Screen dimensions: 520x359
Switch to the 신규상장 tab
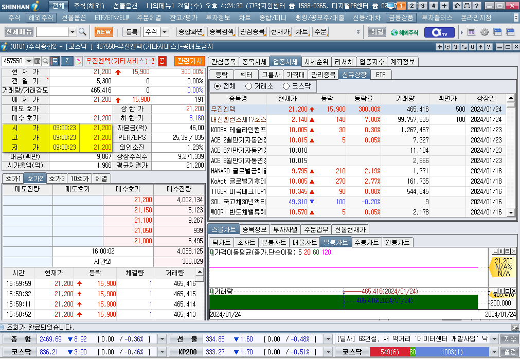click(354, 75)
